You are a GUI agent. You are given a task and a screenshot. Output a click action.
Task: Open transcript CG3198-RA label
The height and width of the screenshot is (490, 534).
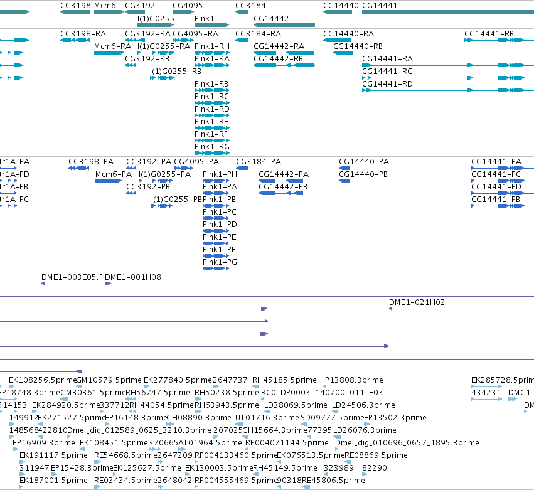tap(83, 34)
